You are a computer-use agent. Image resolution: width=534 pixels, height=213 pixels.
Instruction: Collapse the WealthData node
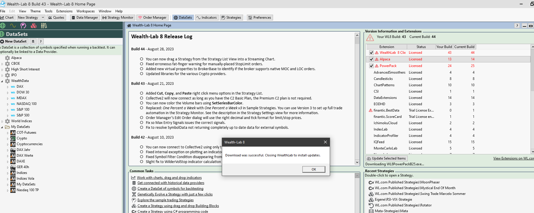click(x=2, y=81)
